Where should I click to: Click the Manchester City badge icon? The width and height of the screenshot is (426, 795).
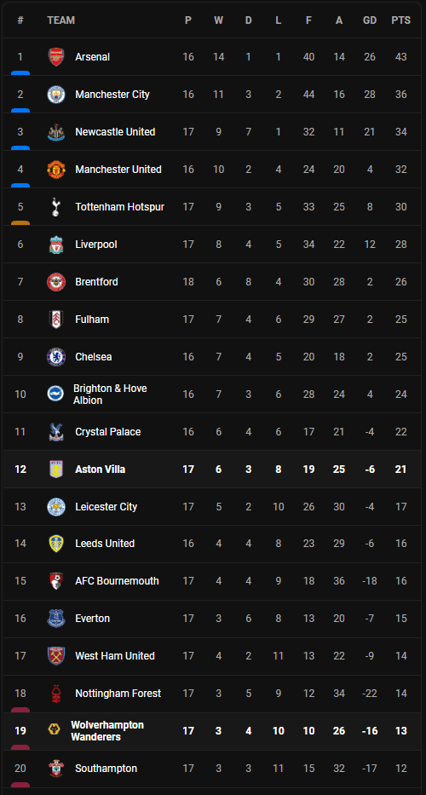point(56,95)
